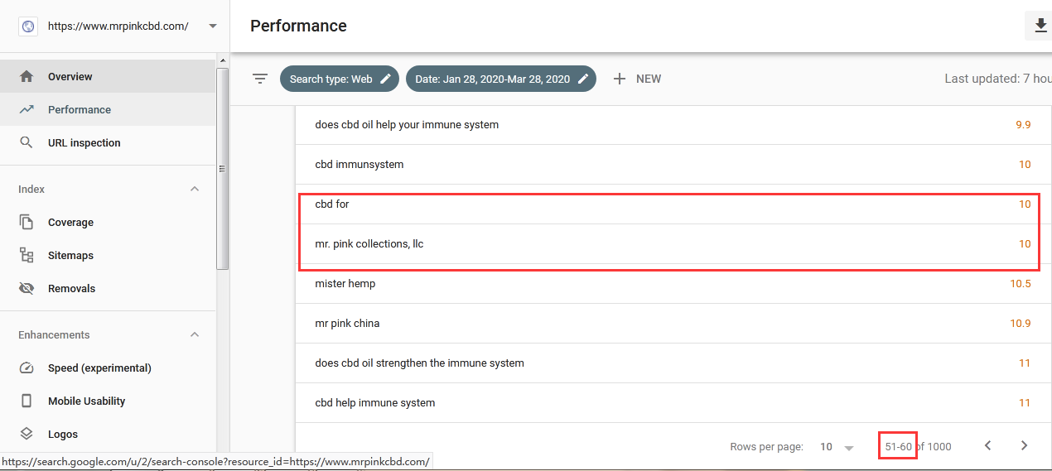Collapse the Enhancements section

coord(195,334)
